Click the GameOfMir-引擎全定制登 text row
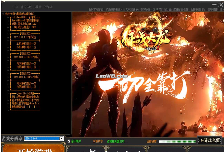224x152 pixels. click(x=25, y=21)
